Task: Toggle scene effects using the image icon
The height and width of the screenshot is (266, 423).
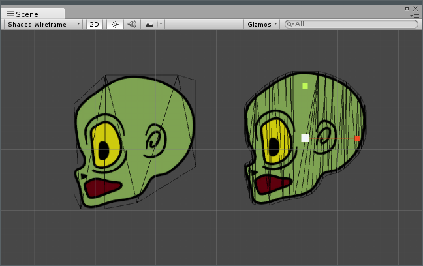Action: [x=149, y=24]
